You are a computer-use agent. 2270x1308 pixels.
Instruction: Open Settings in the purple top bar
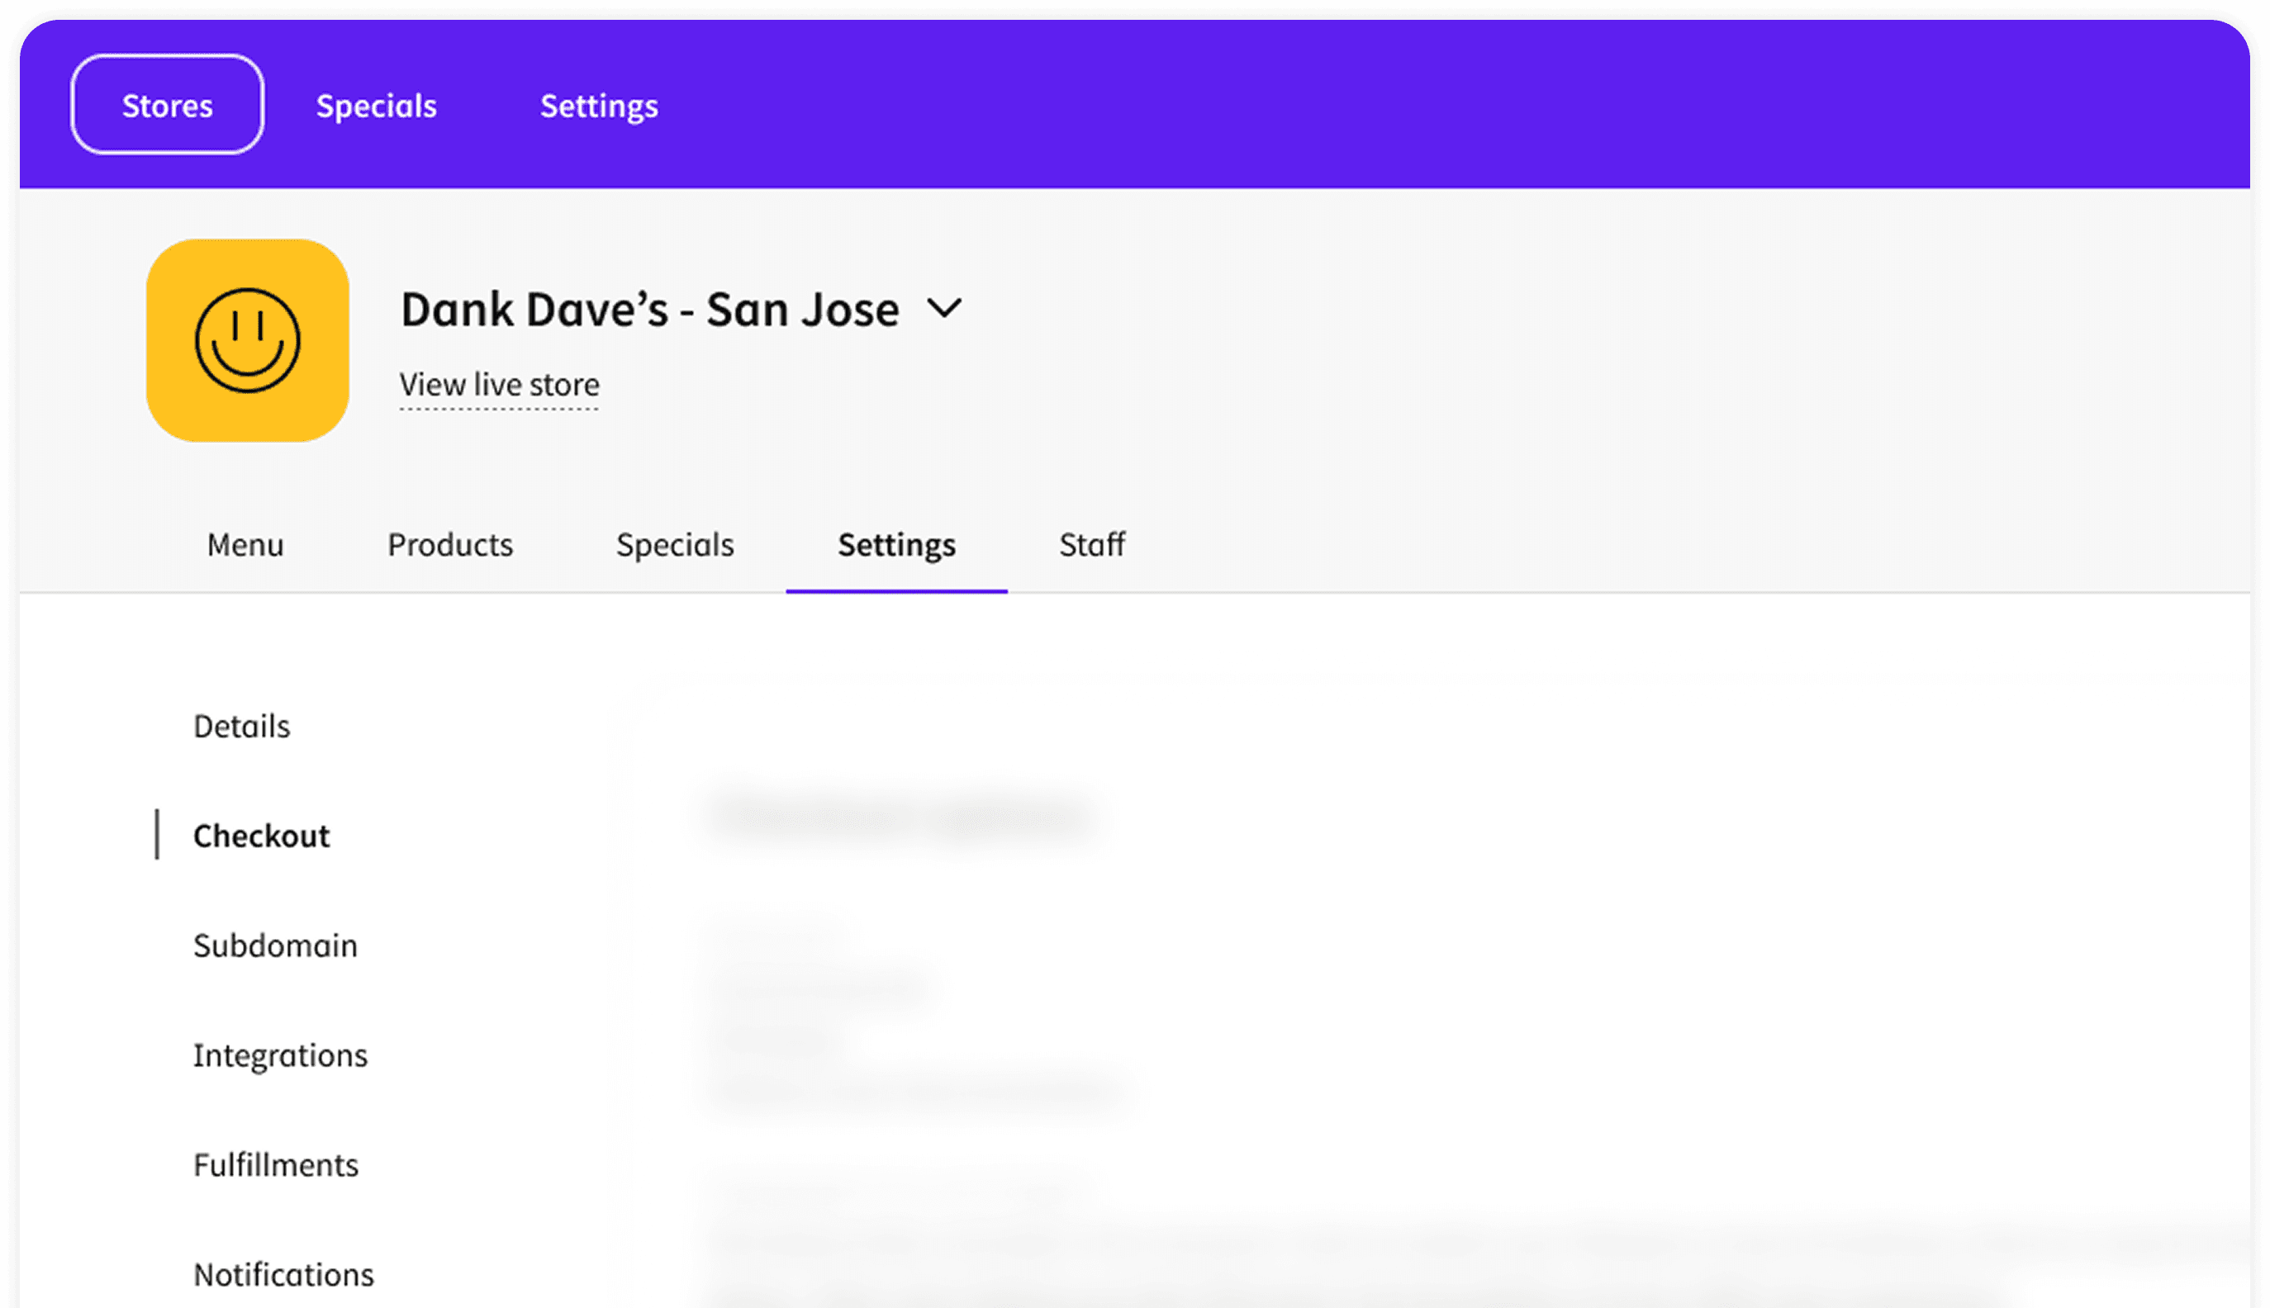point(599,106)
